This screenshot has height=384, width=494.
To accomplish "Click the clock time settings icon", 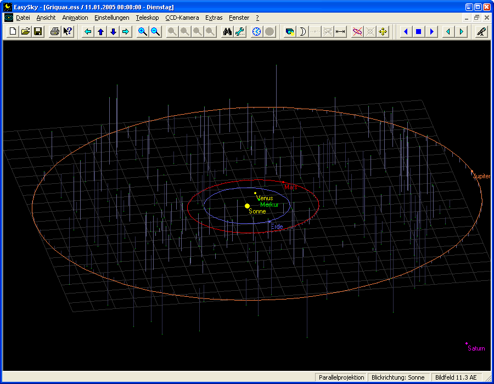I will pyautogui.click(x=257, y=32).
